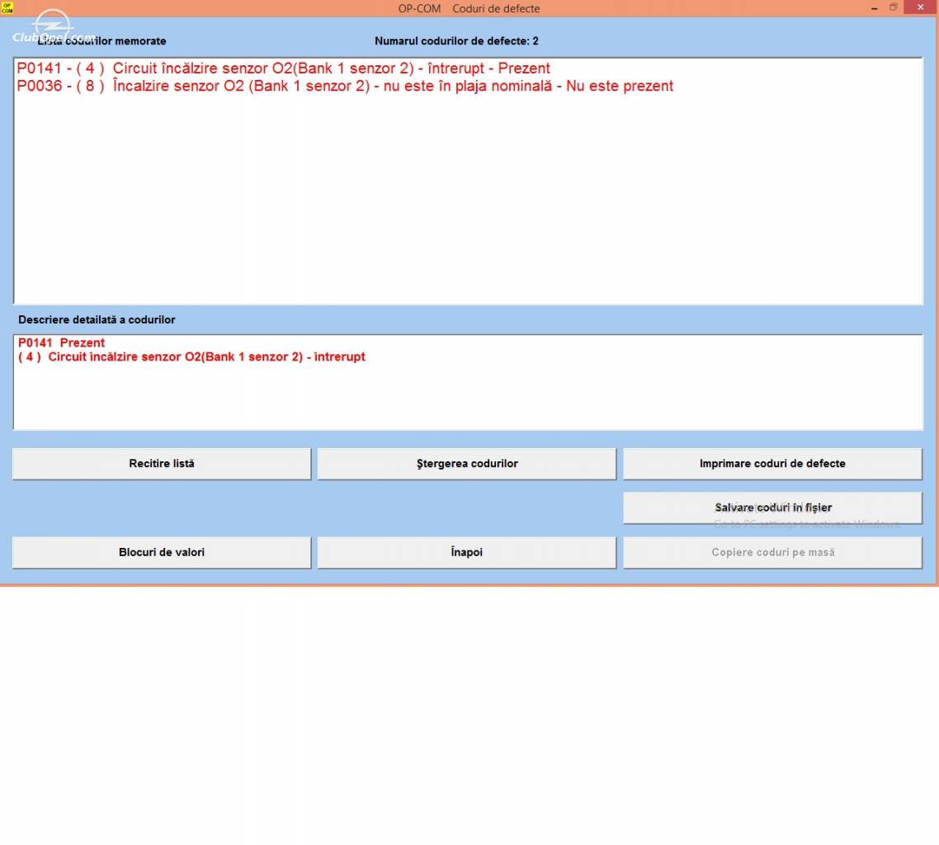Restore the OP-COM window size

[893, 7]
